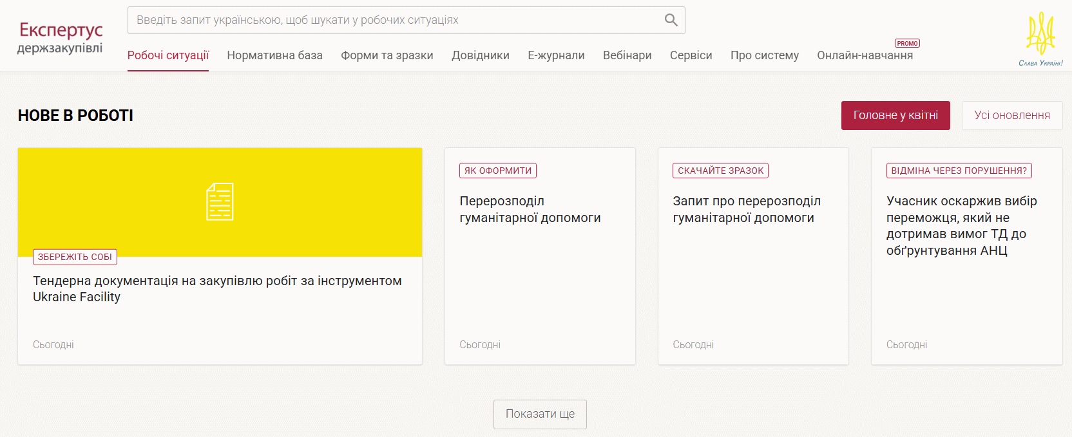1072x437 pixels.
Task: Switch to Нормативна база tab
Action: 274,55
